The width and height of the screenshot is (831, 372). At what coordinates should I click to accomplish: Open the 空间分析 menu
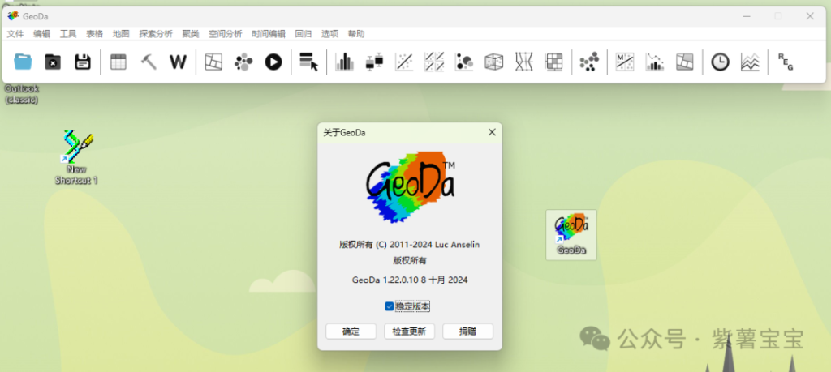[x=225, y=34]
